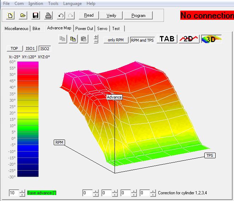Print with the printer icon
Screen dimensions: 234x201
[48, 15]
